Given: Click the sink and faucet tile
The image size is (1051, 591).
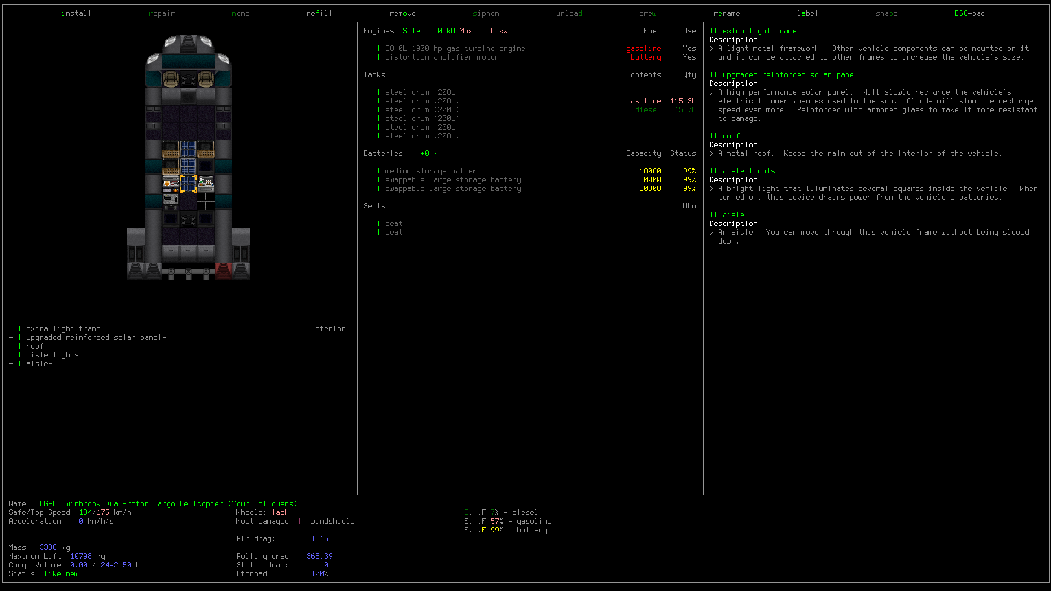Looking at the screenshot, I should 171,201.
